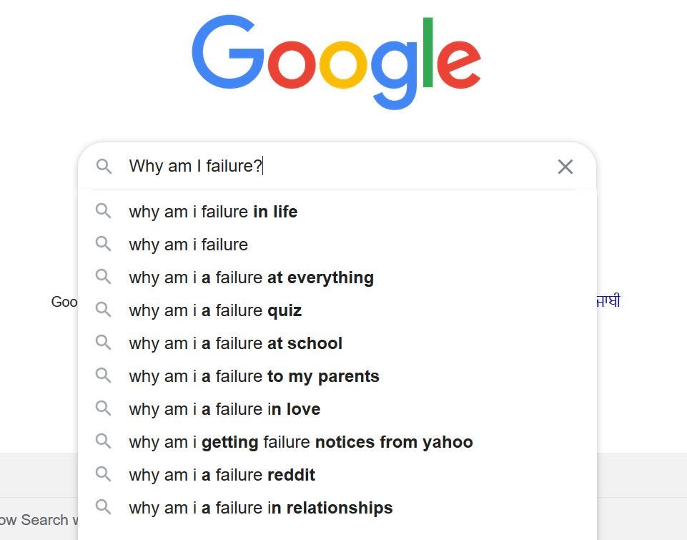Select the suggestion "why am i a failure quiz"
The width and height of the screenshot is (687, 540).
[x=214, y=310]
